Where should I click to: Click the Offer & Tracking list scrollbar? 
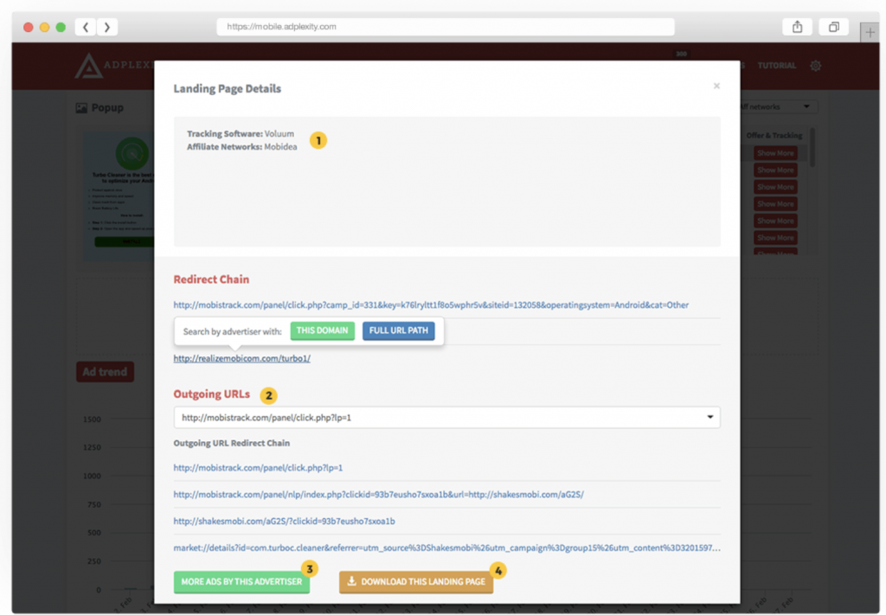812,148
